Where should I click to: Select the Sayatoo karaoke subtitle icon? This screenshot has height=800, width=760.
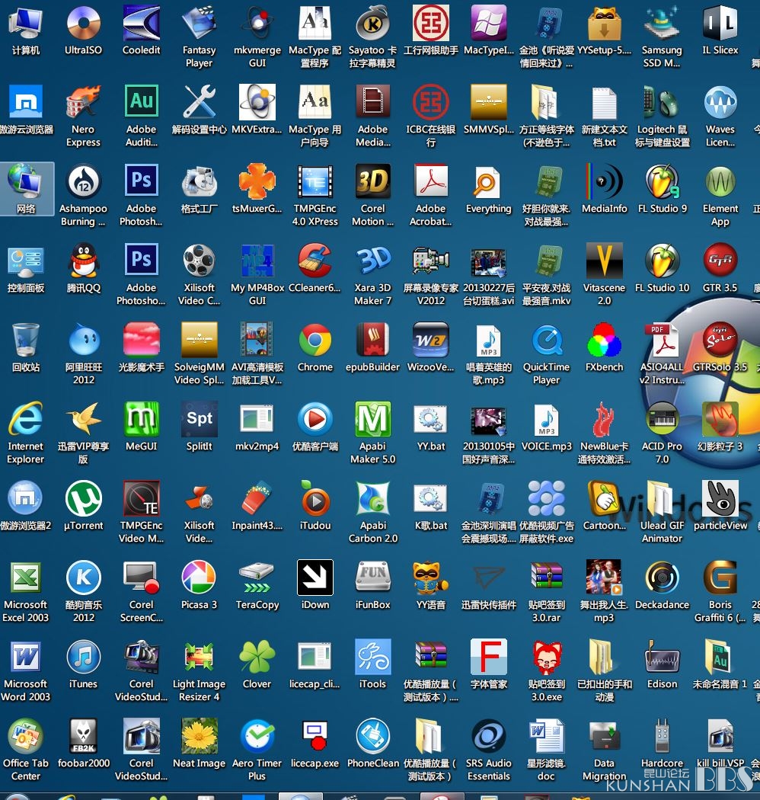pyautogui.click(x=373, y=24)
